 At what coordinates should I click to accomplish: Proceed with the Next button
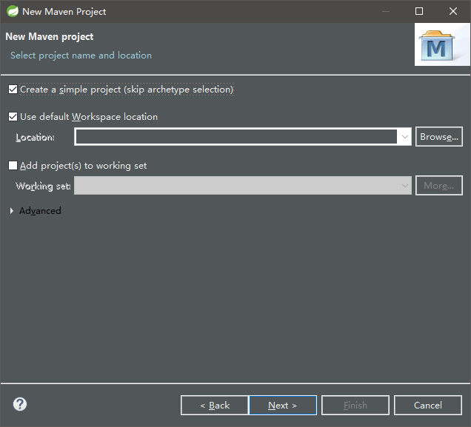283,406
